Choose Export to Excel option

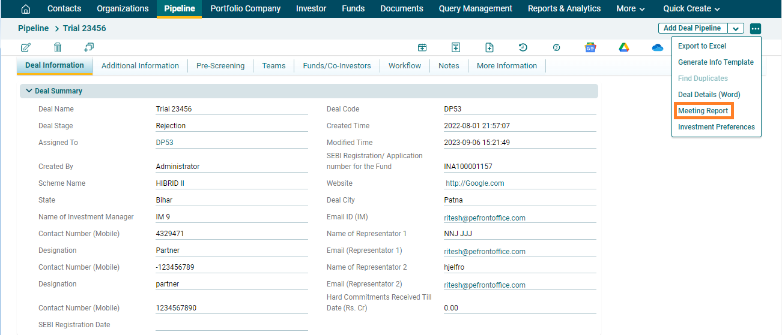pos(702,46)
